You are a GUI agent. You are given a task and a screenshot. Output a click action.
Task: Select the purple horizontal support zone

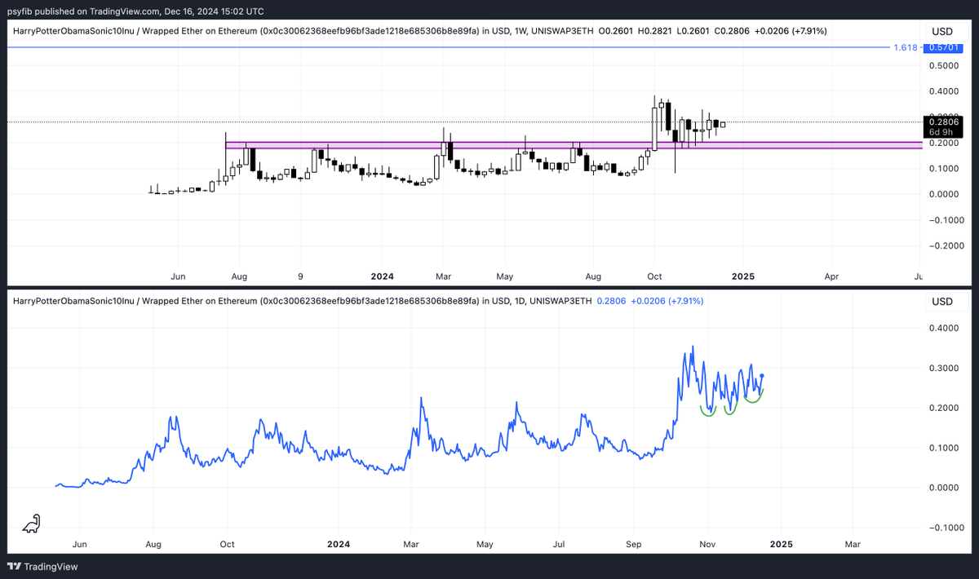(574, 145)
